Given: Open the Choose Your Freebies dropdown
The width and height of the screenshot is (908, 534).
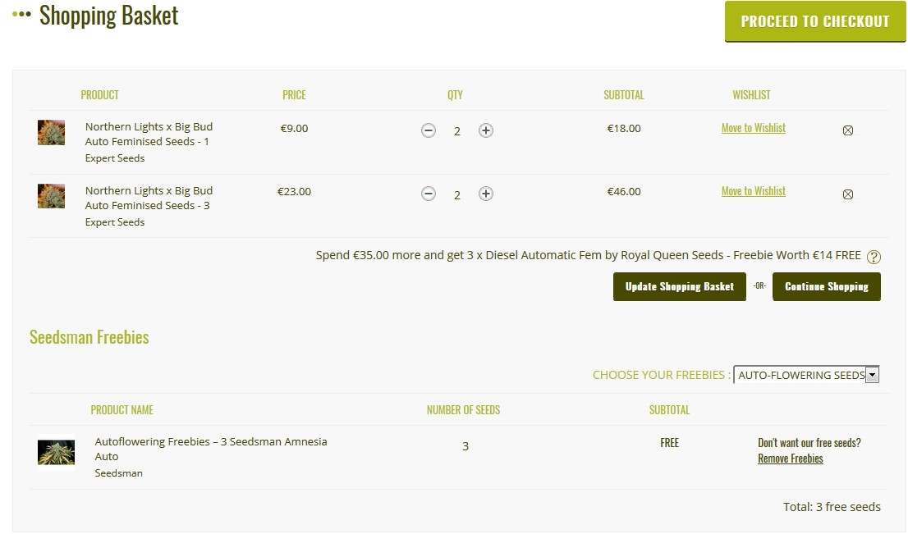Looking at the screenshot, I should 805,375.
